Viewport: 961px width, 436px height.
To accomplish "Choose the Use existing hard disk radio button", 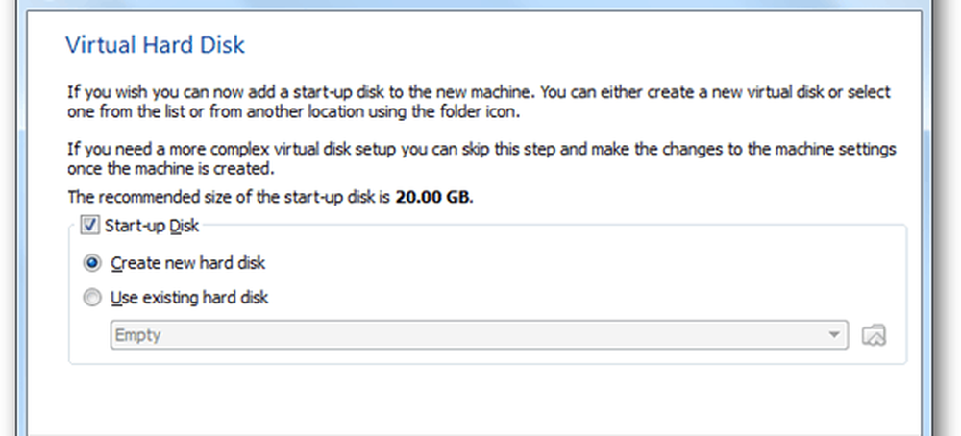I will [92, 298].
